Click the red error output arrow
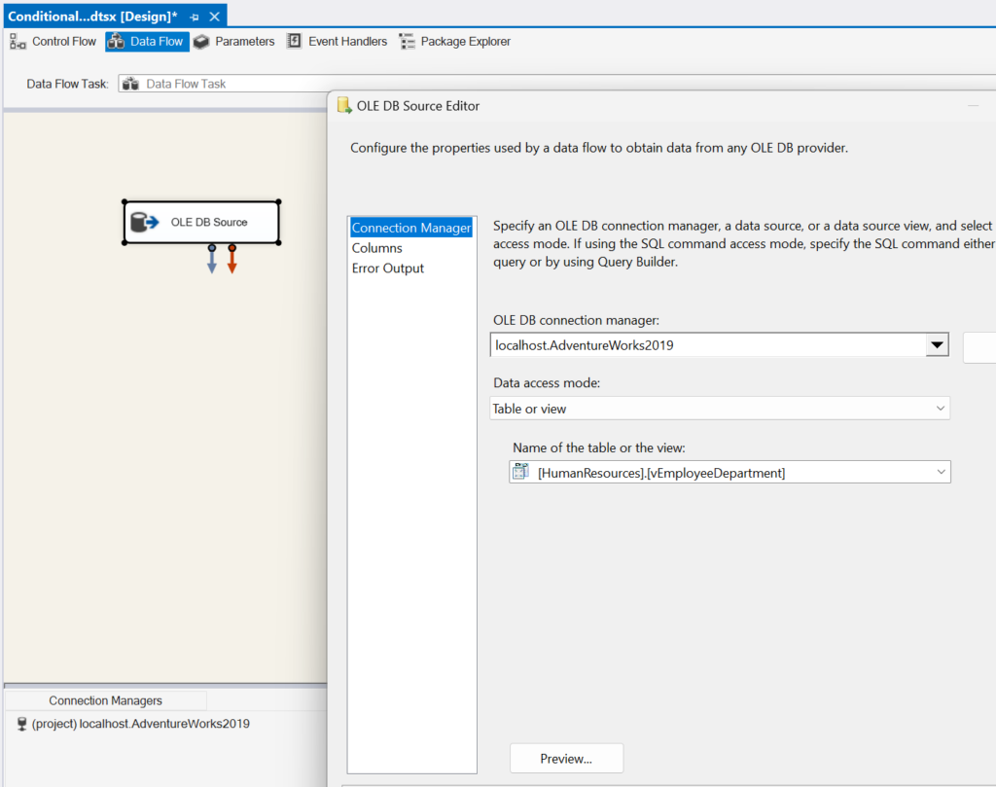The width and height of the screenshot is (996, 787). click(231, 261)
